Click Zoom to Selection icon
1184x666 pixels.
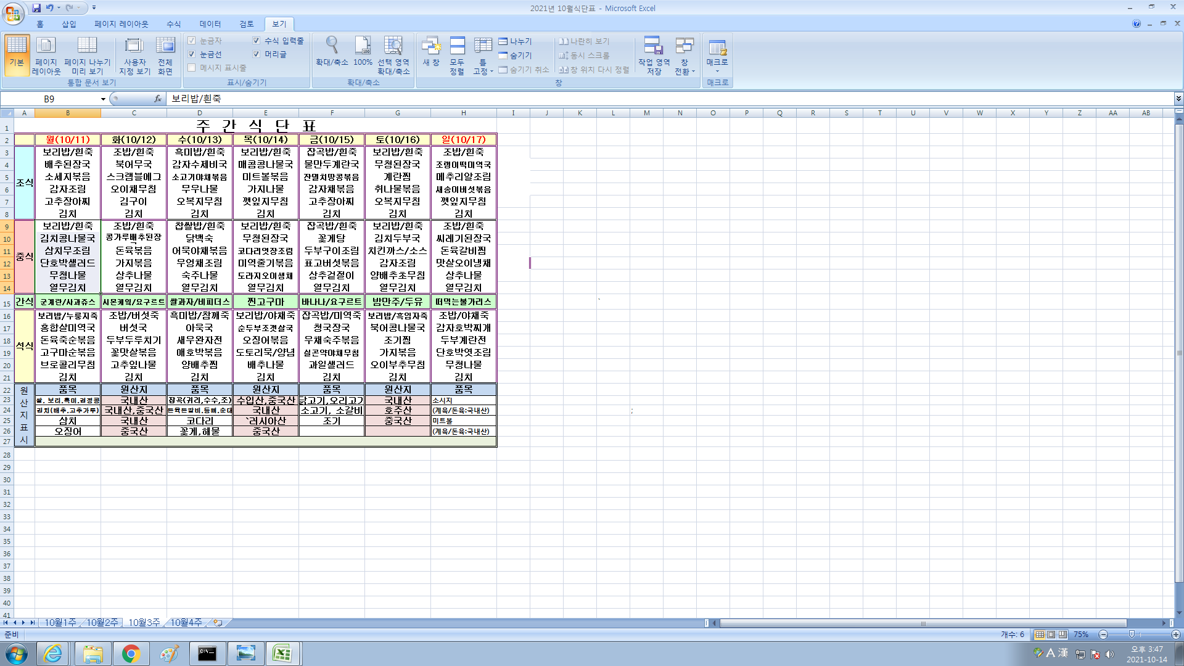(x=393, y=46)
